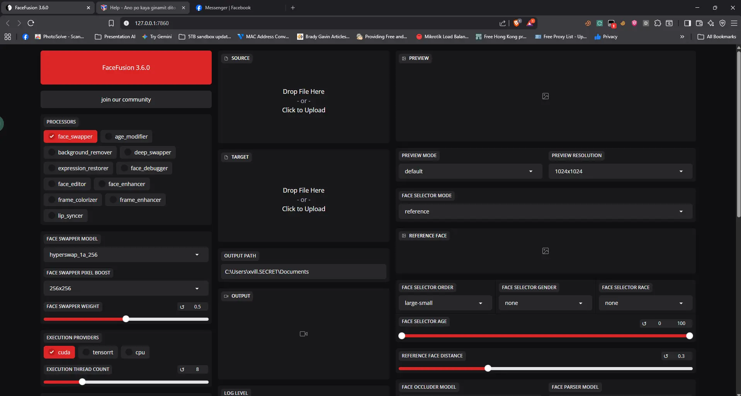Open the Face Selector Order dropdown

tap(445, 303)
